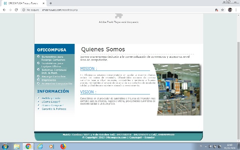Open 'Suministros para Equipos Oficina' link
Image resolution: width=240 pixels, height=150 pixels.
pyautogui.click(x=52, y=65)
